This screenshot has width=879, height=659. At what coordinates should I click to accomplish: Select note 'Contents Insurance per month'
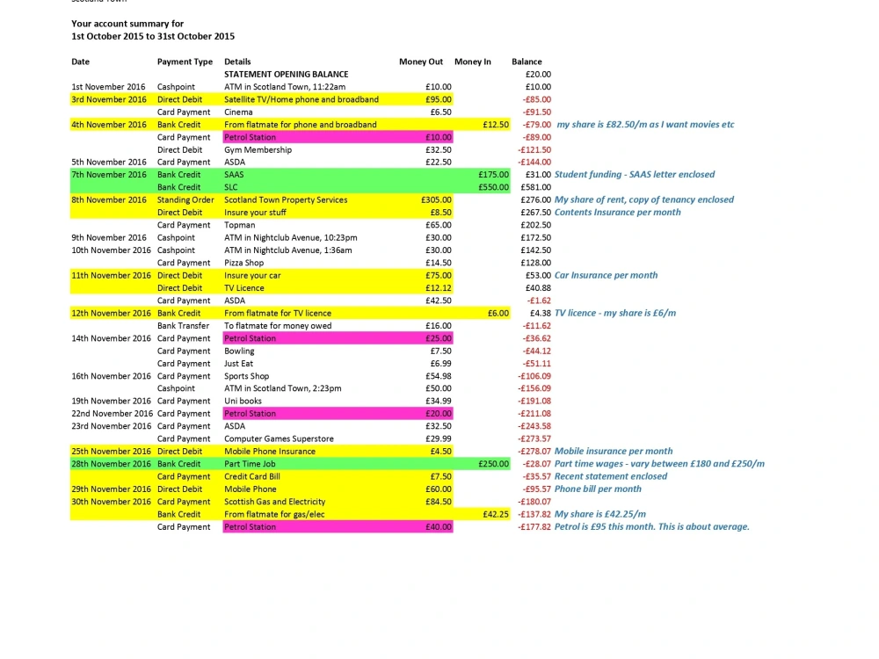tap(618, 213)
